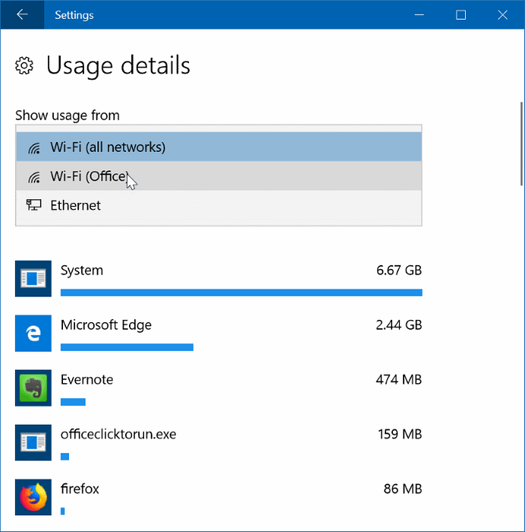Click the Firefox app icon
The image size is (525, 532).
33,497
